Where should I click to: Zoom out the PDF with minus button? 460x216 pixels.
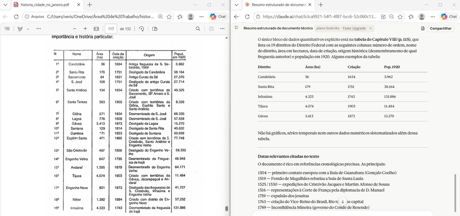74,29
